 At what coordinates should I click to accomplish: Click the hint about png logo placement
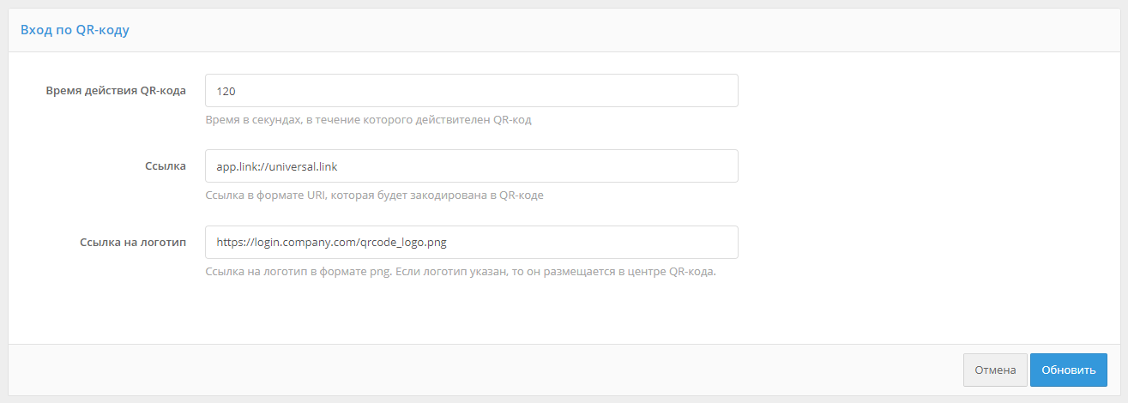point(460,272)
